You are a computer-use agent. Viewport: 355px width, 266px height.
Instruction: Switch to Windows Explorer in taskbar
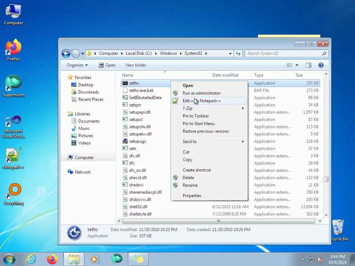click(x=73, y=259)
